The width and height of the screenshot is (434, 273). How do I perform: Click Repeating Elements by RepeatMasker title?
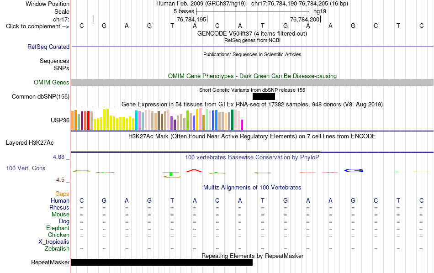[253, 256]
